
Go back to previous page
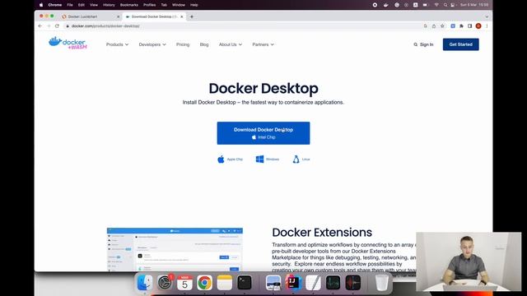40,25
